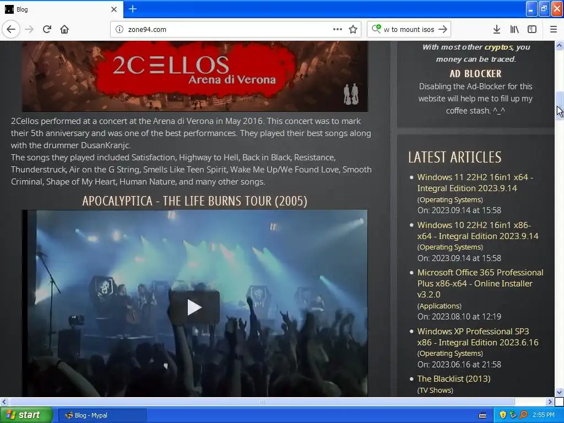
Task: Go back to the previous page
Action: point(11,29)
